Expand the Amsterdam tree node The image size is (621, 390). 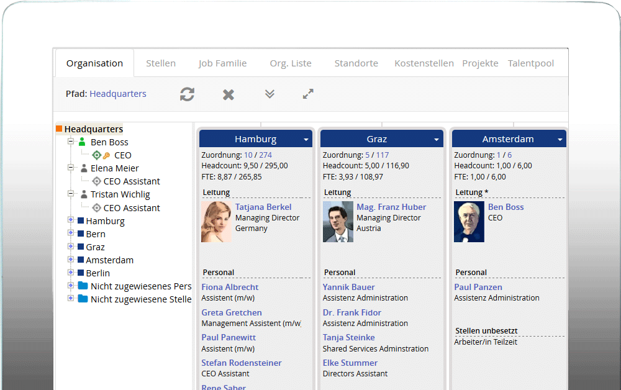pyautogui.click(x=71, y=260)
